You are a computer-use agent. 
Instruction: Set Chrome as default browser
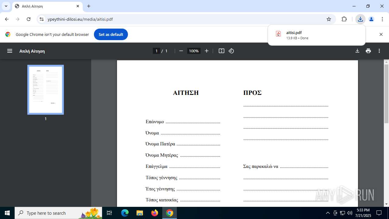pos(111,34)
